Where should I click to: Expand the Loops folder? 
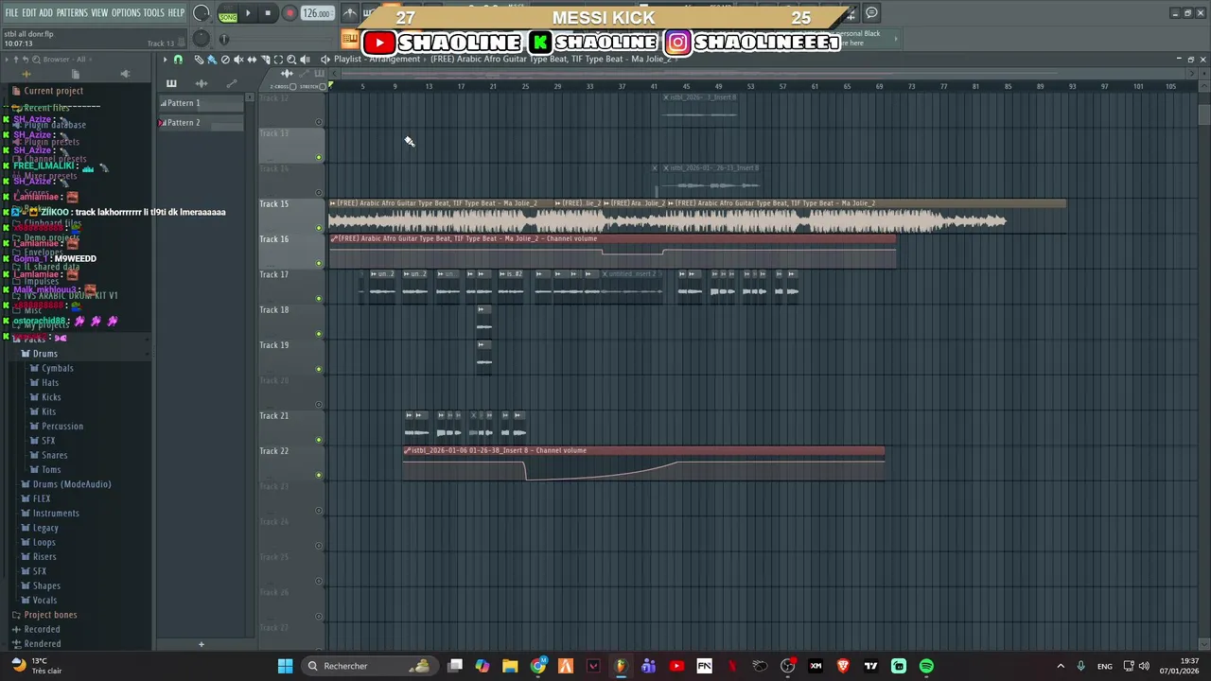point(44,542)
